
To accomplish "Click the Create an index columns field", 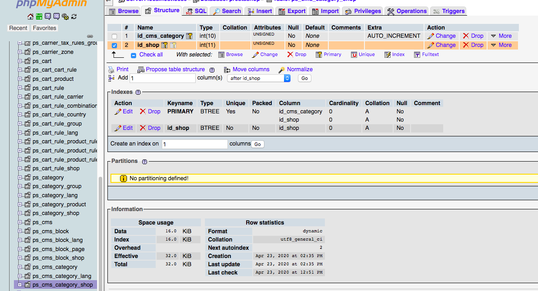I will 195,144.
